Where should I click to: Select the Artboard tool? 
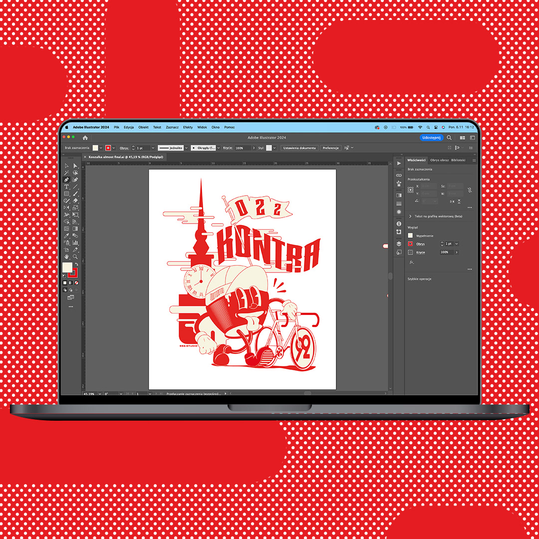(x=66, y=250)
